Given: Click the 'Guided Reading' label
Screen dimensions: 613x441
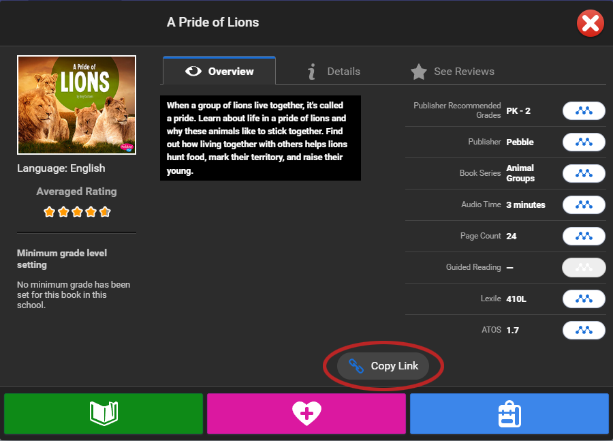Looking at the screenshot, I should [473, 267].
